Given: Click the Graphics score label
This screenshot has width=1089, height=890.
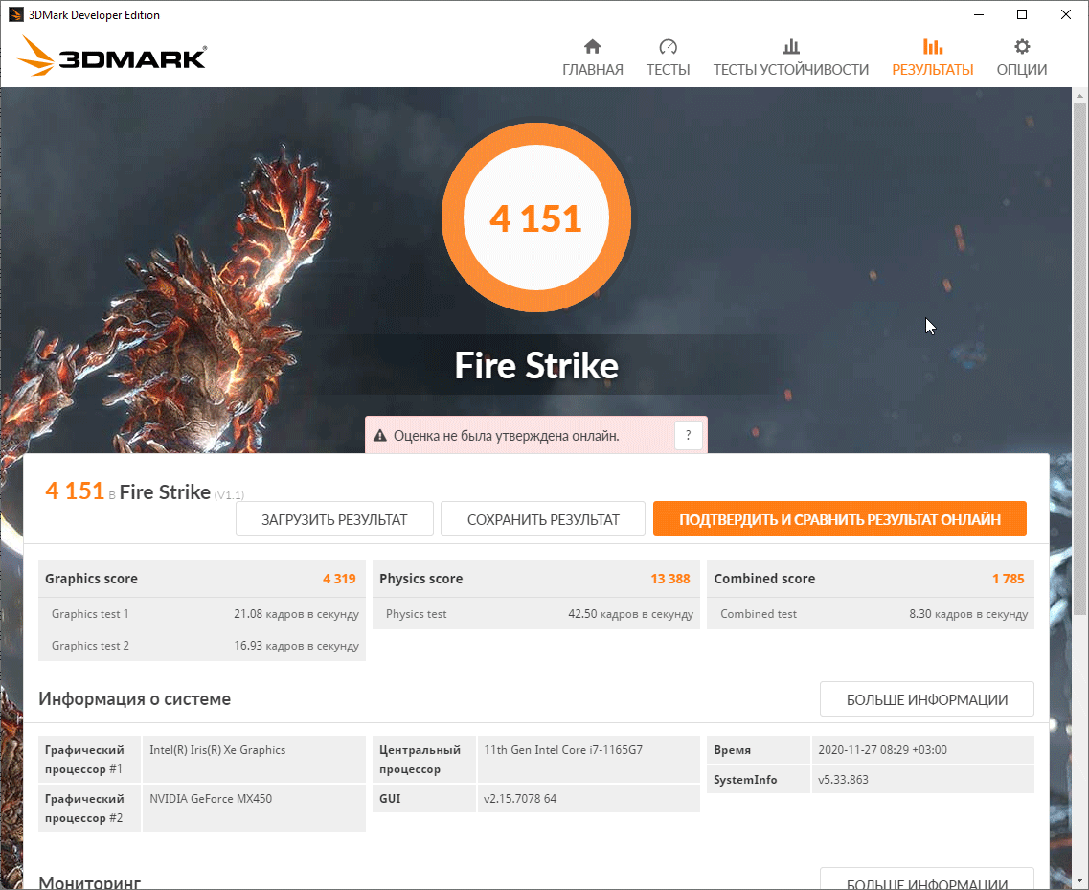Looking at the screenshot, I should 91,579.
